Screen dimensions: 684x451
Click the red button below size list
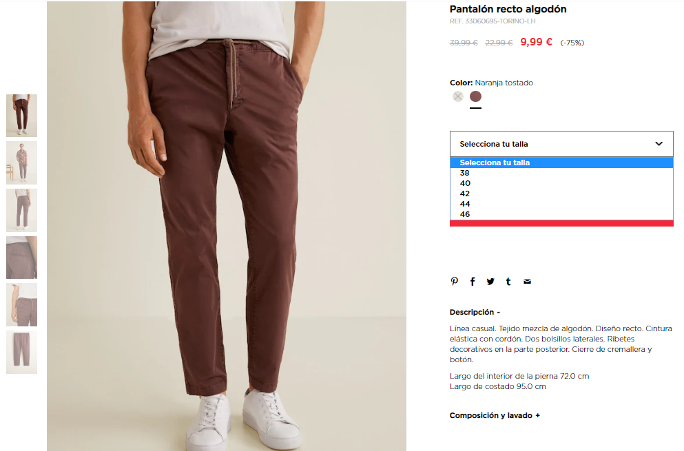(561, 223)
